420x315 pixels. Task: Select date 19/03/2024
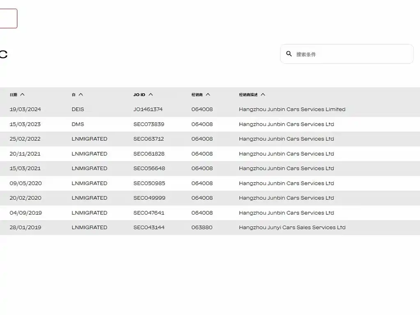pos(25,109)
